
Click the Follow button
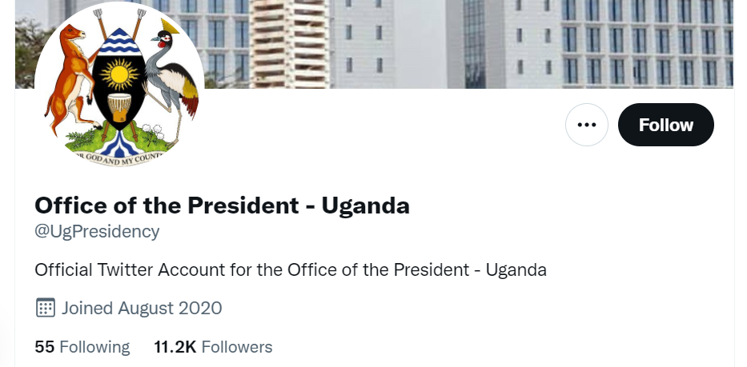tap(665, 125)
